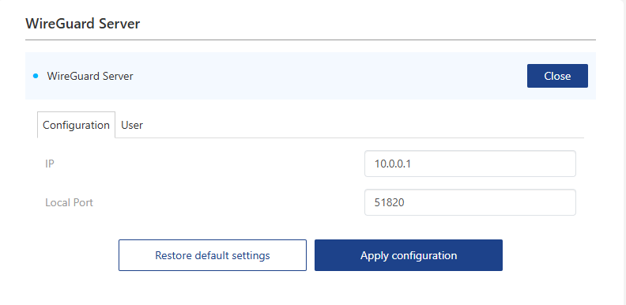This screenshot has width=626, height=305.
Task: Click the WireGuard Server row label
Action: [x=90, y=76]
